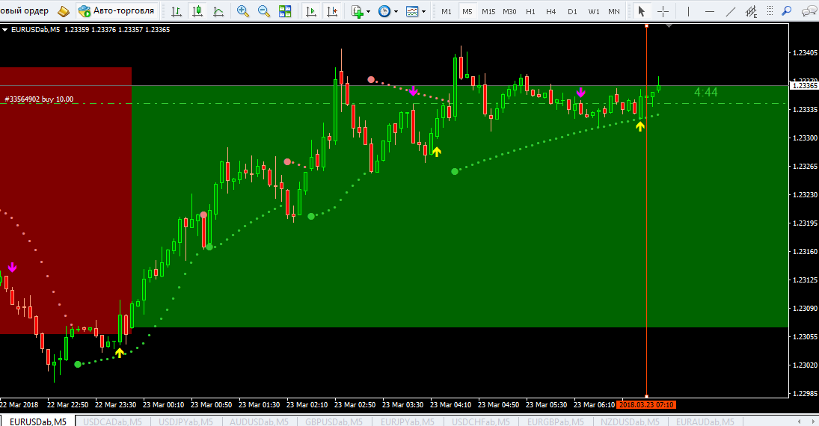This screenshot has width=819, height=426.
Task: Switch timeframe to W1
Action: [594, 11]
